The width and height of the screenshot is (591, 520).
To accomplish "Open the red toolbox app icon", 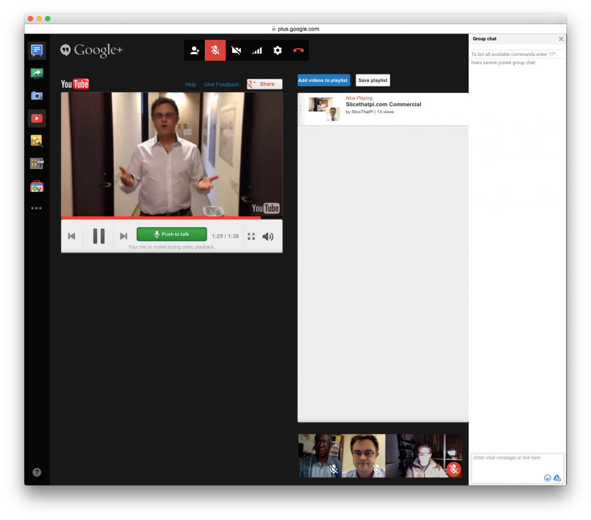I will (x=36, y=186).
